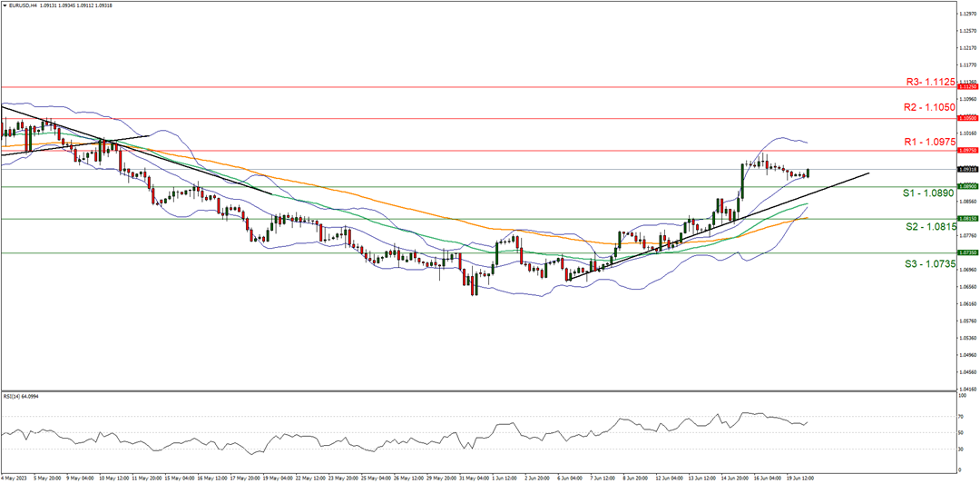Image resolution: width=980 pixels, height=484 pixels.
Task: Click the green 1.08900 price axis tag
Action: click(x=968, y=186)
